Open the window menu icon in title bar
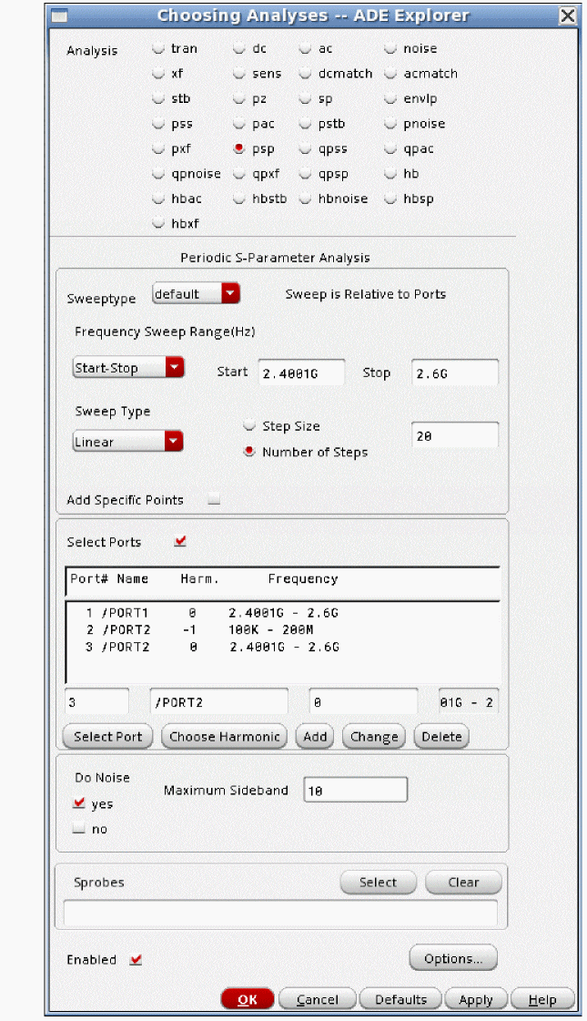The height and width of the screenshot is (1021, 587). tap(59, 15)
